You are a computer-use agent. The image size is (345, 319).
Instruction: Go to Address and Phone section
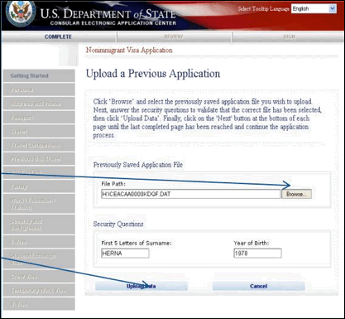[39, 104]
